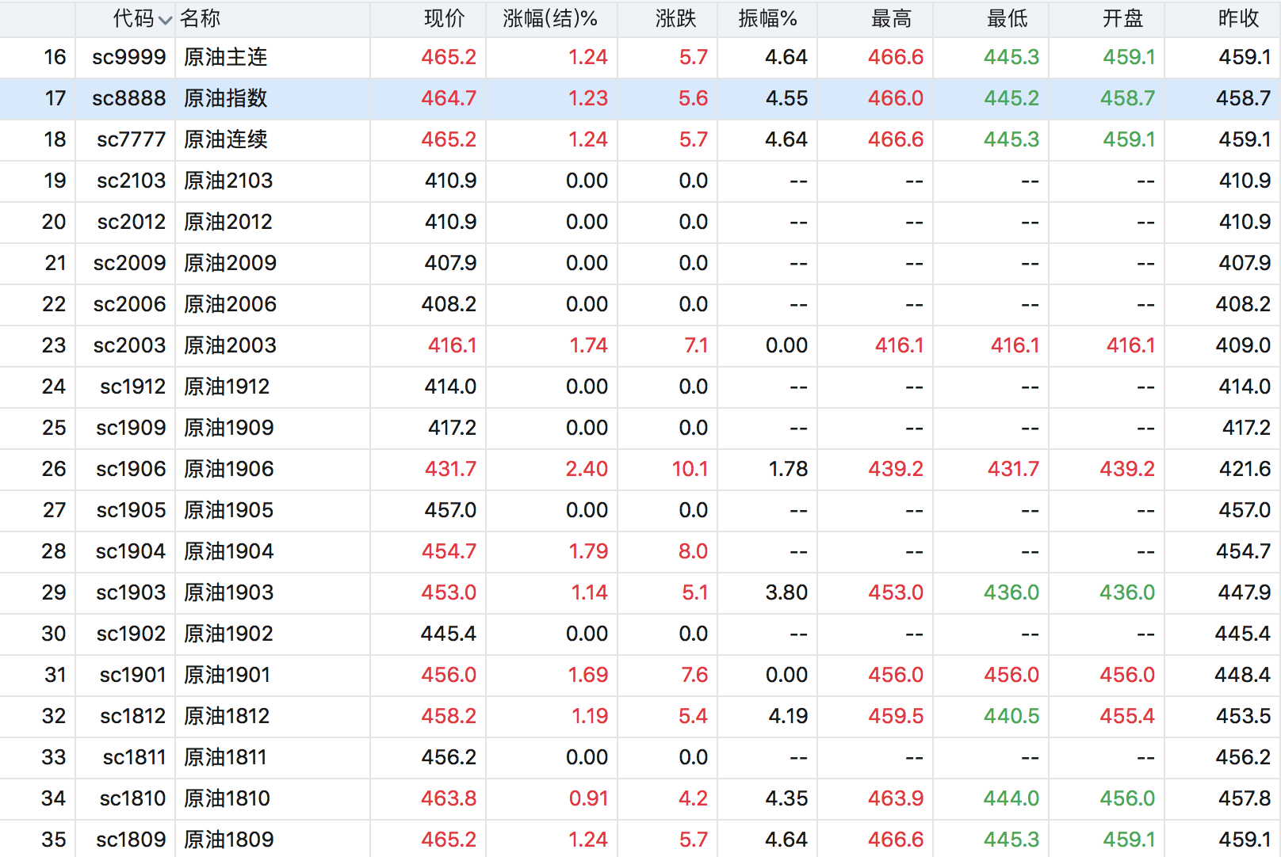Select contract code sc2003
This screenshot has width=1281, height=857.
tap(129, 345)
